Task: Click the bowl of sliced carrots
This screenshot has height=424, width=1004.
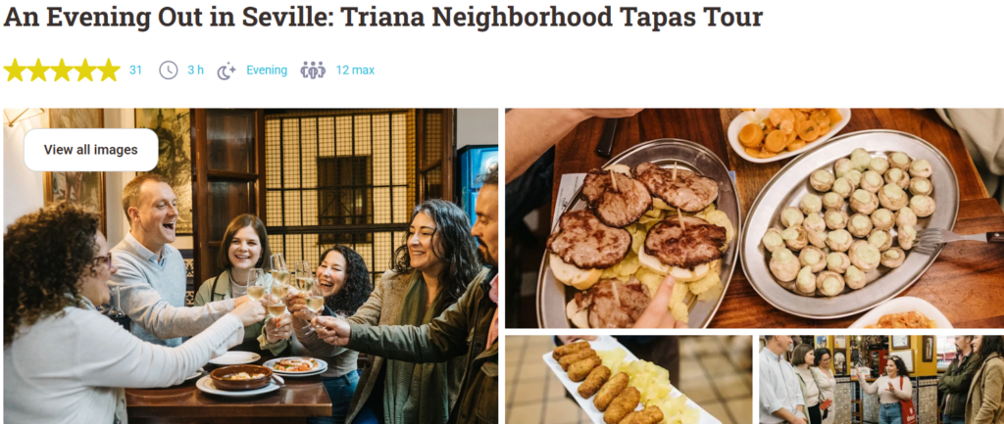Action: (789, 133)
